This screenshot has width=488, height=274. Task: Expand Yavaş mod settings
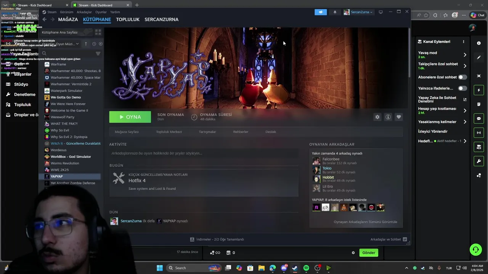465,55
